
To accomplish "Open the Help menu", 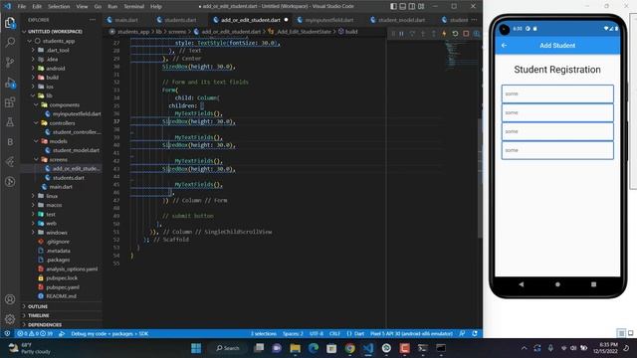I will pyautogui.click(x=156, y=7).
